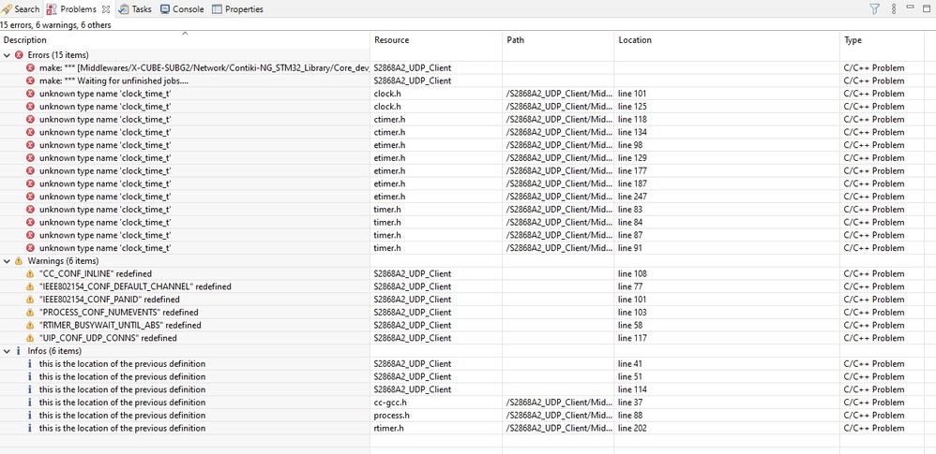Image resolution: width=936 pixels, height=454 pixels.
Task: Select clock_time_t error at timer.h line 91
Action: tap(105, 248)
